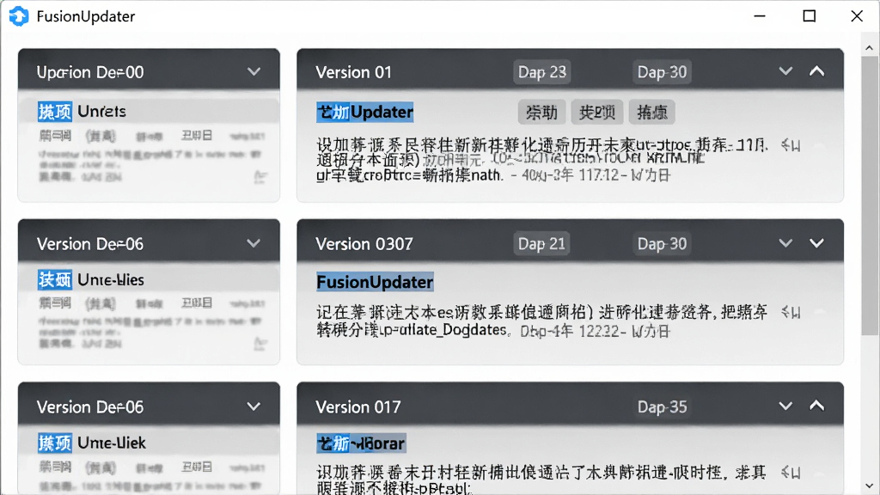Click the left down chevron in Version 0307 header
The height and width of the screenshot is (495, 880).
pos(785,243)
